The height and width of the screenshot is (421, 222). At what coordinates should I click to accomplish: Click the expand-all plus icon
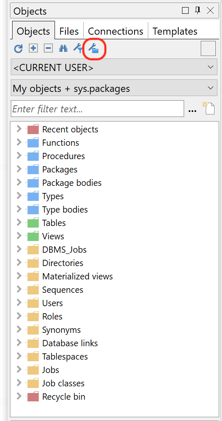tap(33, 48)
